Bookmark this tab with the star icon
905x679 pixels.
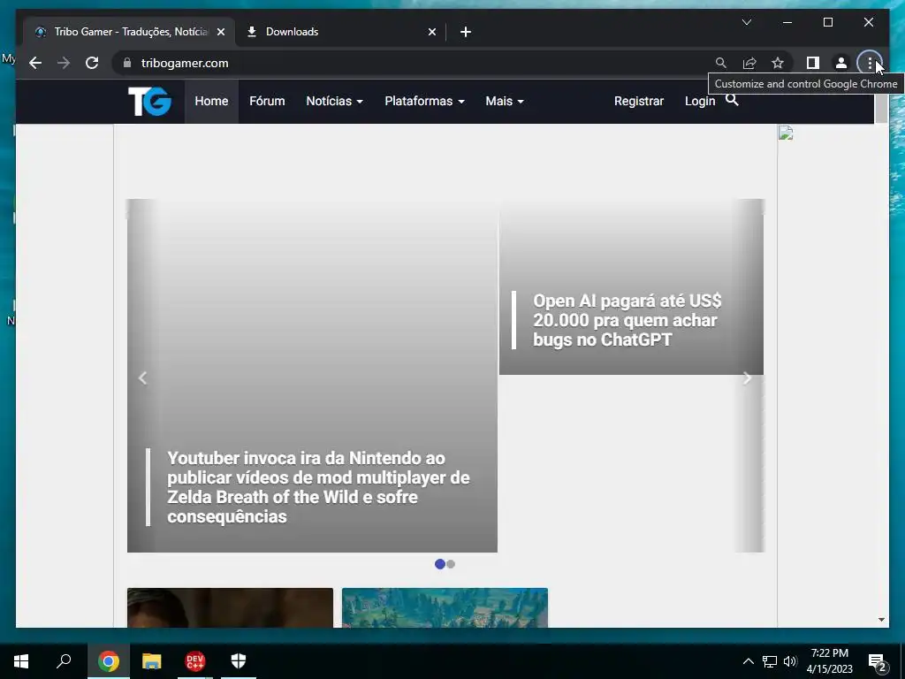pyautogui.click(x=778, y=63)
